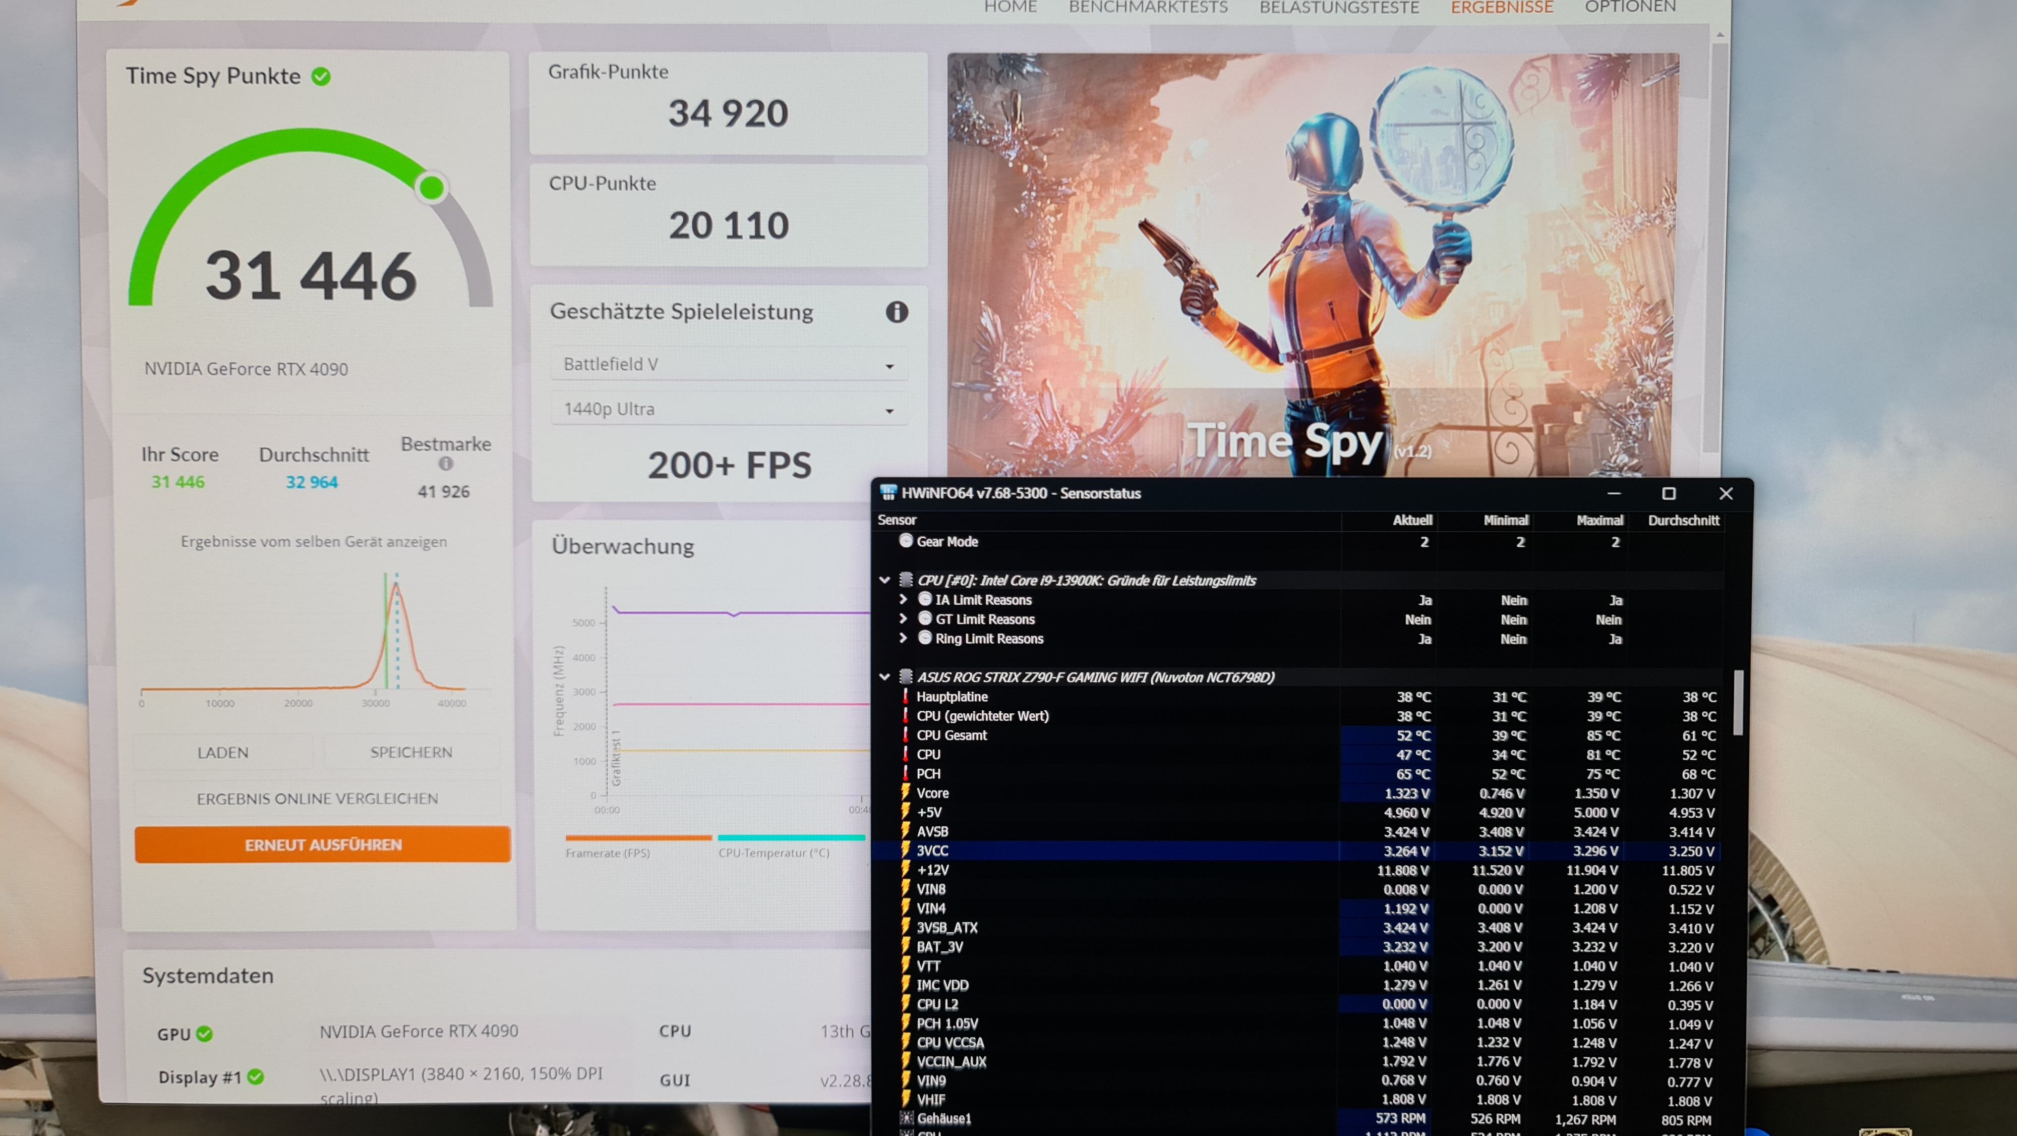
Task: Click the GT Limit Reasons circle icon
Action: 925,618
